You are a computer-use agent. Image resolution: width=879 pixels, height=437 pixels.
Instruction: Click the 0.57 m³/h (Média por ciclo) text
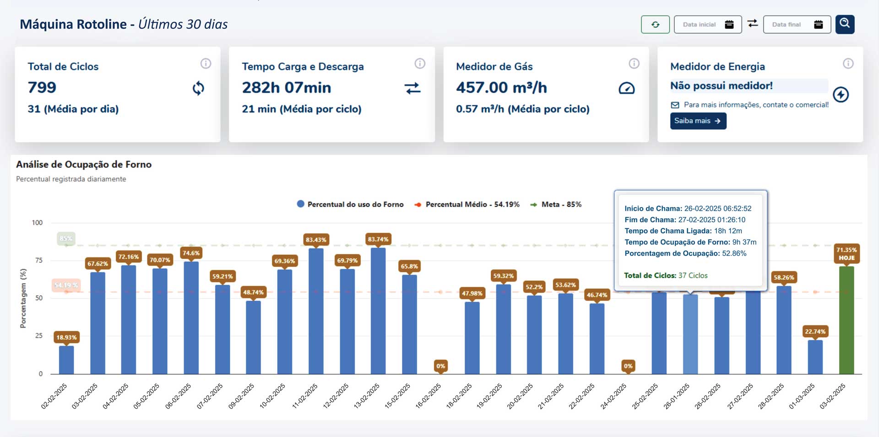[523, 109]
